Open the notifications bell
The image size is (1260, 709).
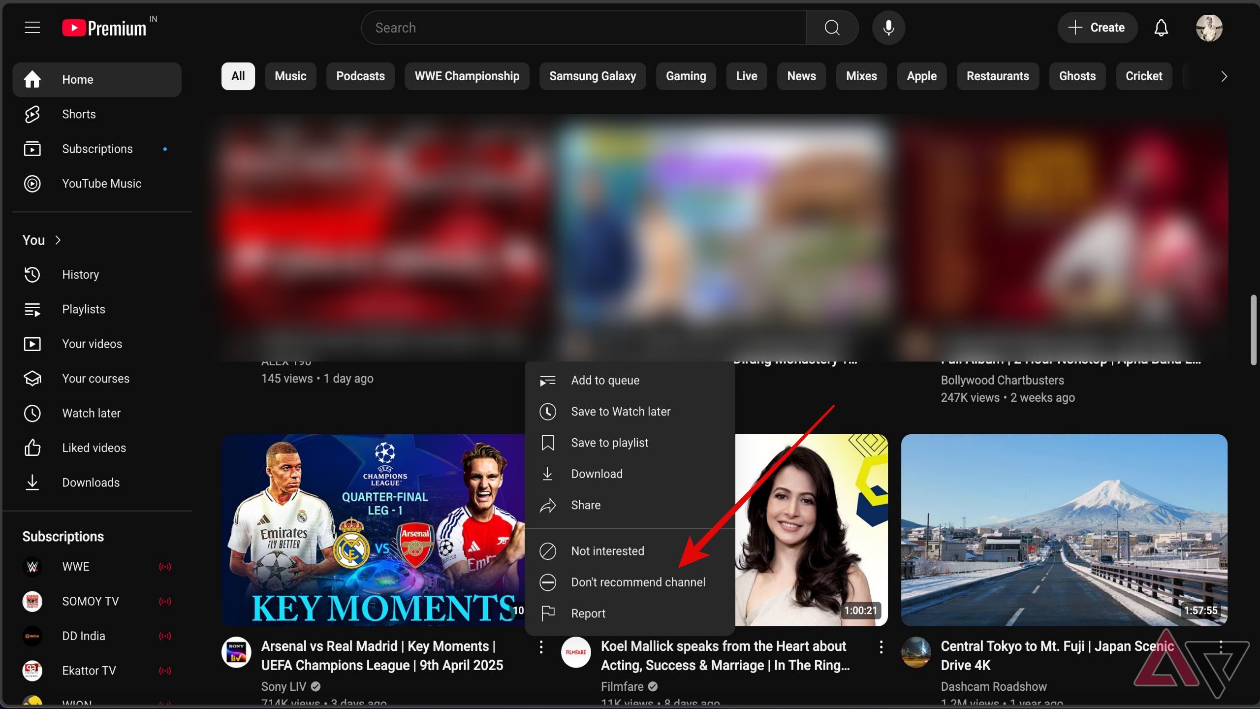pyautogui.click(x=1161, y=28)
